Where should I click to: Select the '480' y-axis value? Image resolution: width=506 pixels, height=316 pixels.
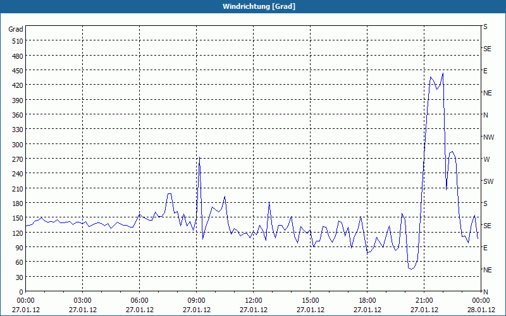pyautogui.click(x=18, y=56)
